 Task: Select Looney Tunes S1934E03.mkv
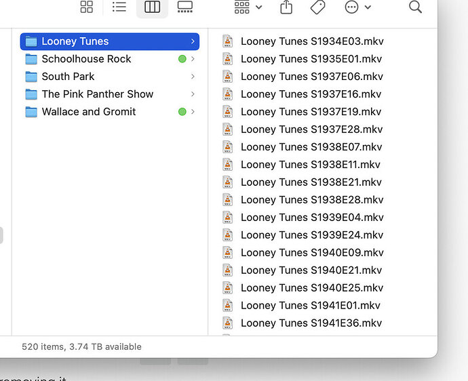303,41
